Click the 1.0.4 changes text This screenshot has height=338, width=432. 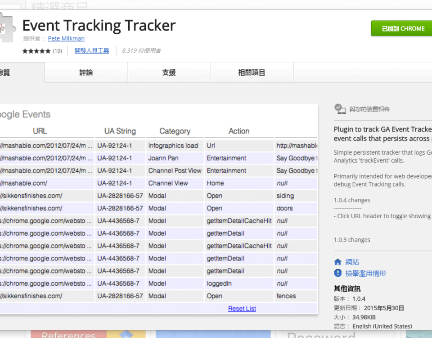click(352, 200)
